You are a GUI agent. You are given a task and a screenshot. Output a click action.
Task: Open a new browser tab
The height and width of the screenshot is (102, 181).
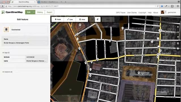pyautogui.click(x=65, y=2)
